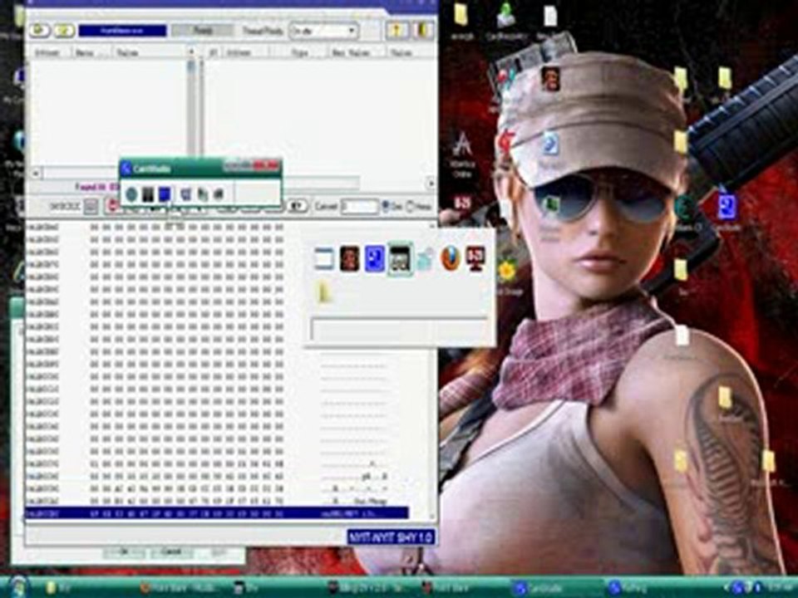Click the yellow key icon top right
This screenshot has height=598, width=798.
[396, 31]
